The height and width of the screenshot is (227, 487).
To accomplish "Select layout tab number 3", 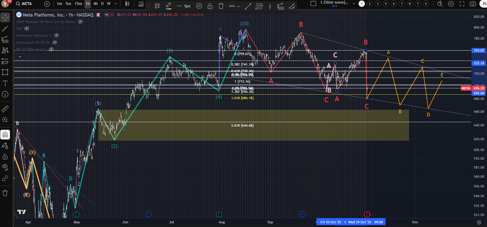I will (x=378, y=4).
